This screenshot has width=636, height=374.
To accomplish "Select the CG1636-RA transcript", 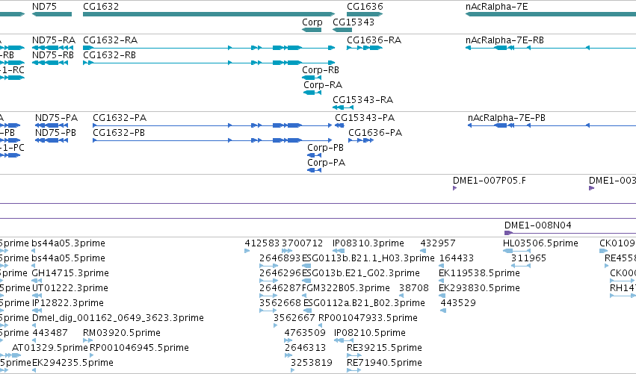I will 365,48.
